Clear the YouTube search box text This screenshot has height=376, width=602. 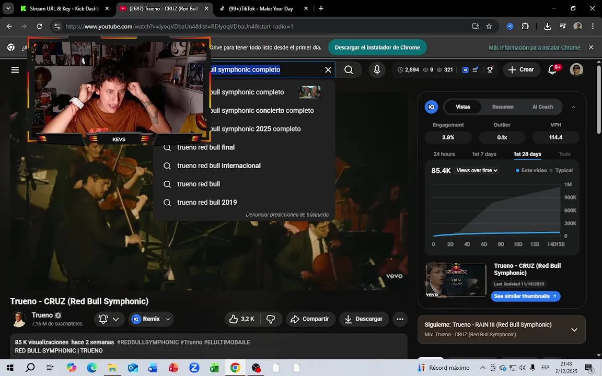pos(328,70)
